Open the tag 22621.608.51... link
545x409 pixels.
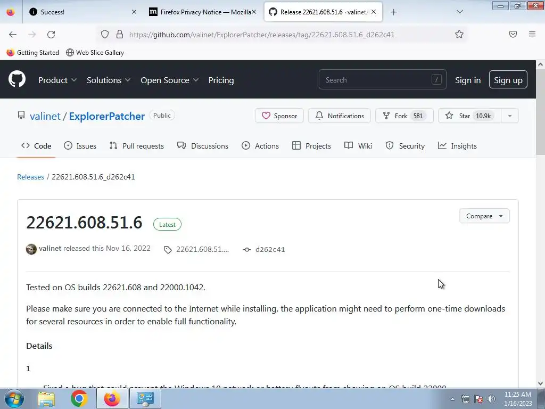[197, 249]
